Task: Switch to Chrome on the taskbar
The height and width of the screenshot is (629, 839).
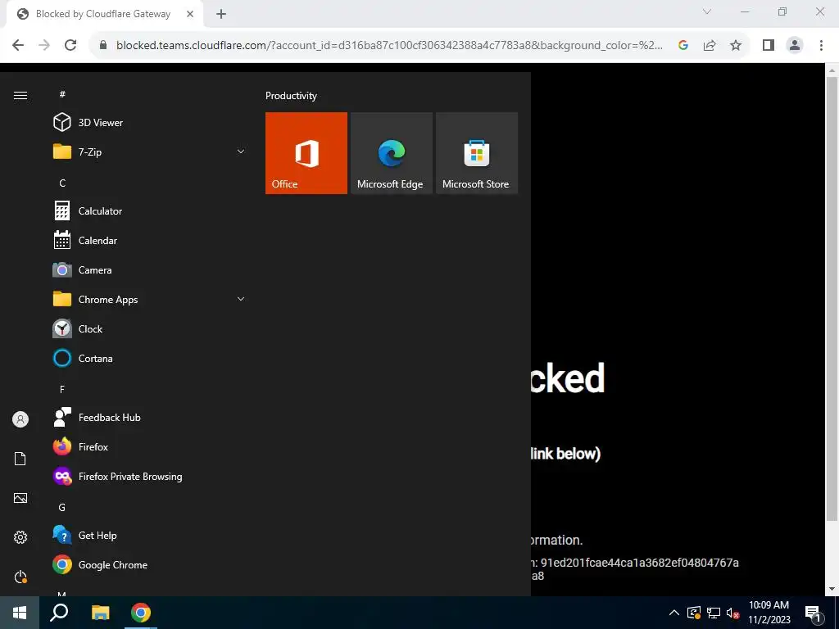Action: tap(141, 613)
